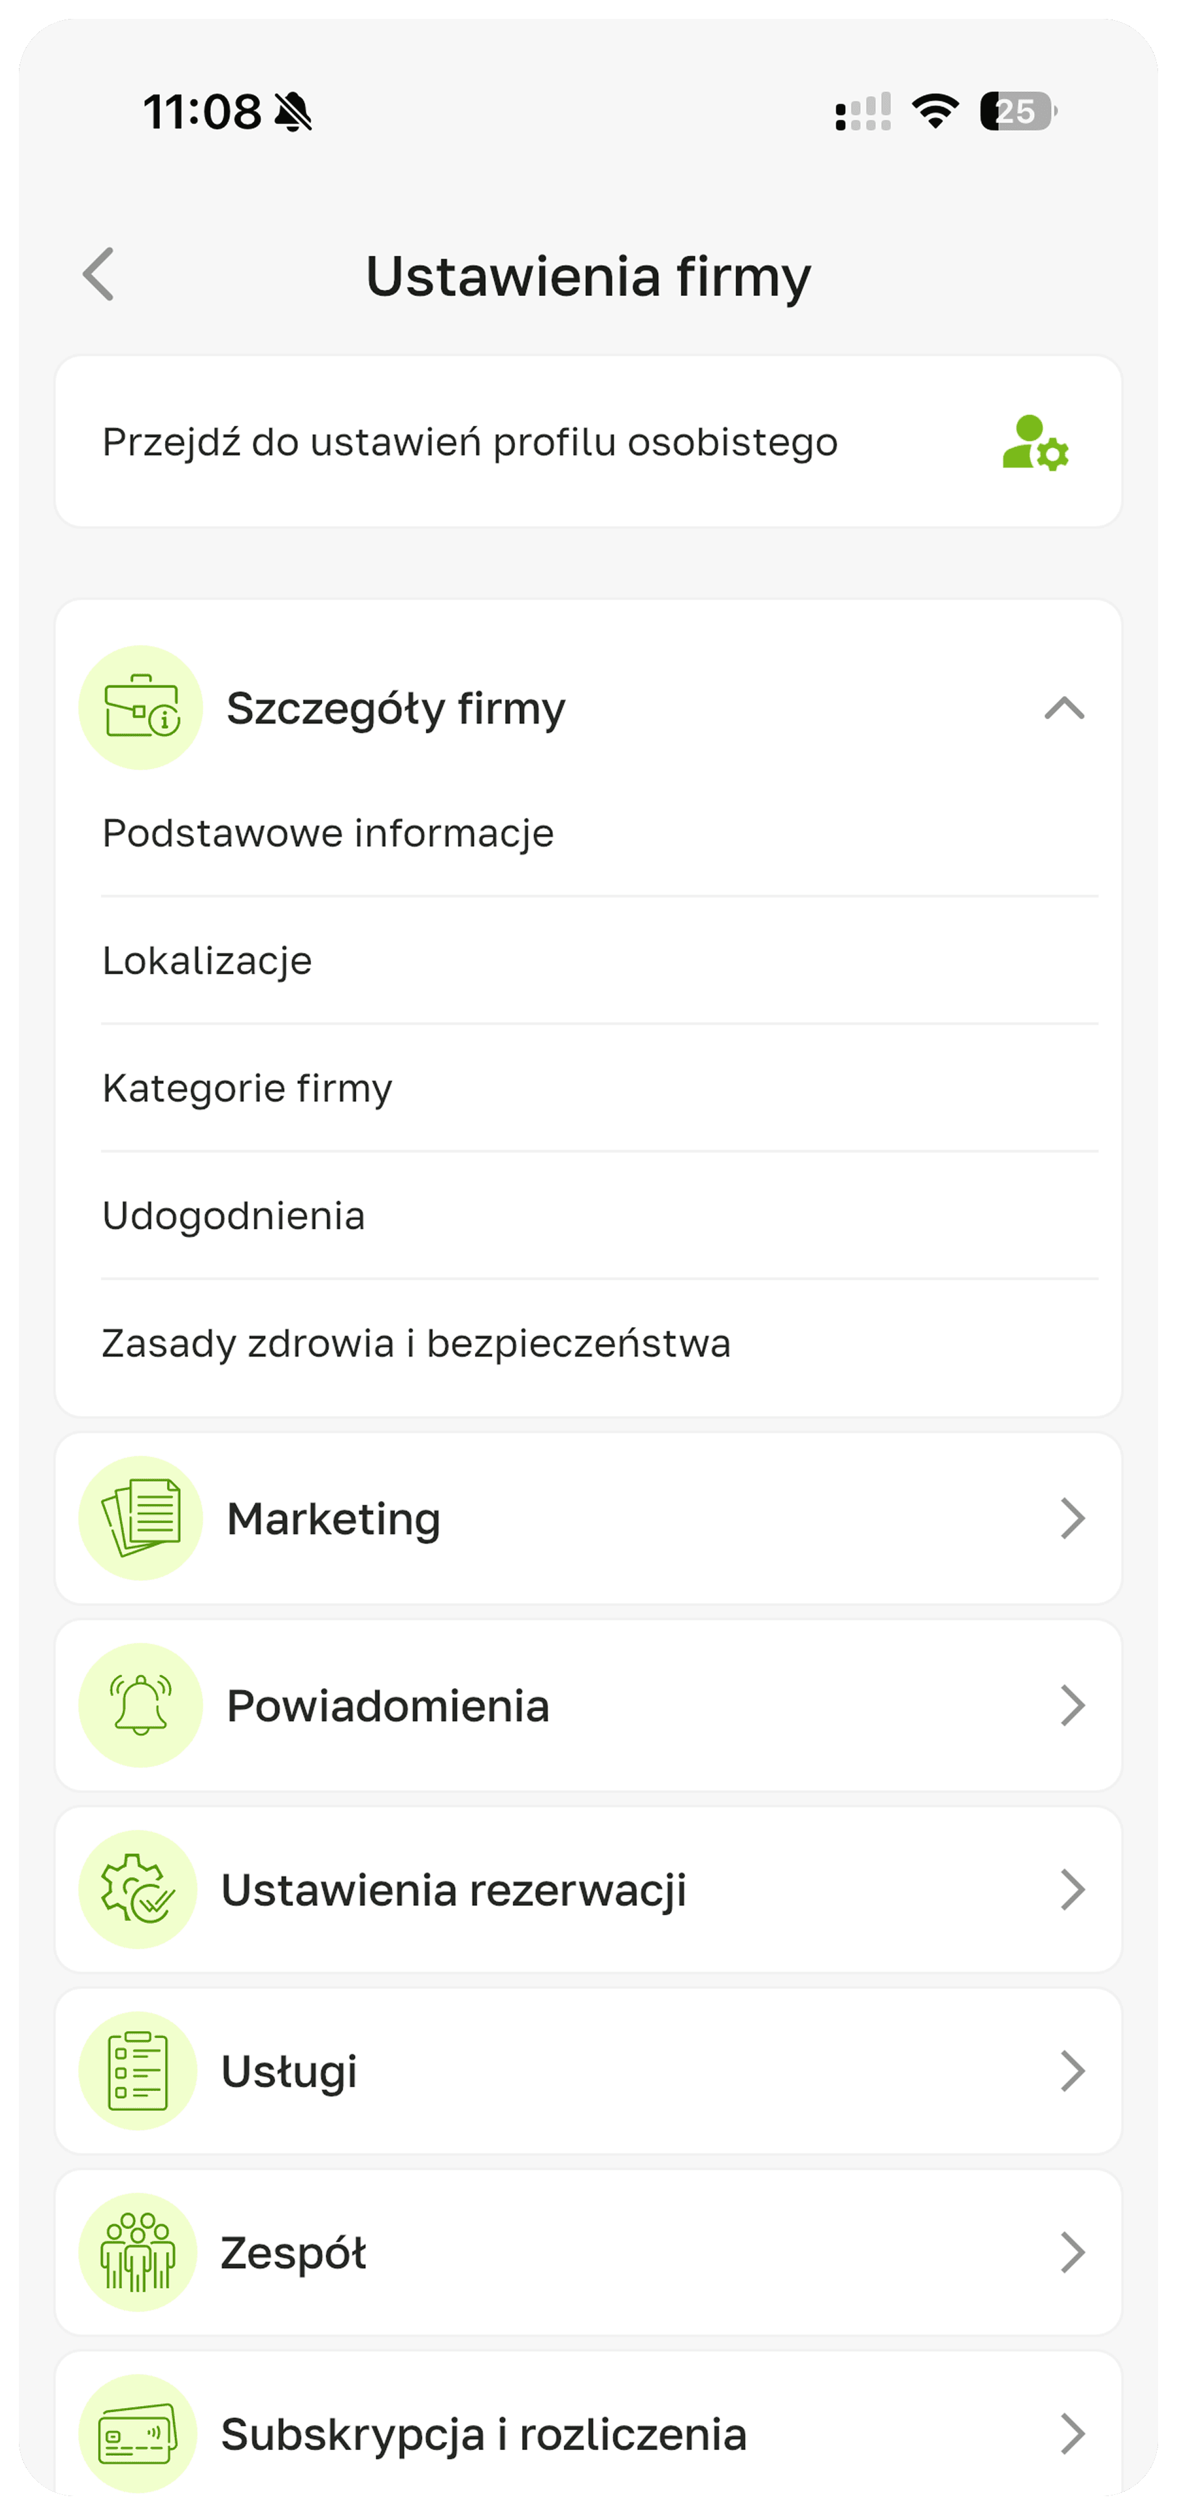Open Podstawowe informacje
Image resolution: width=1177 pixels, height=2515 pixels.
click(328, 833)
